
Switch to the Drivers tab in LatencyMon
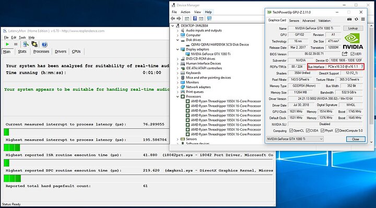(61, 52)
